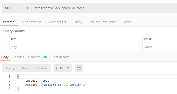Switch to Preview response view
The image size is (177, 94).
point(41,68)
